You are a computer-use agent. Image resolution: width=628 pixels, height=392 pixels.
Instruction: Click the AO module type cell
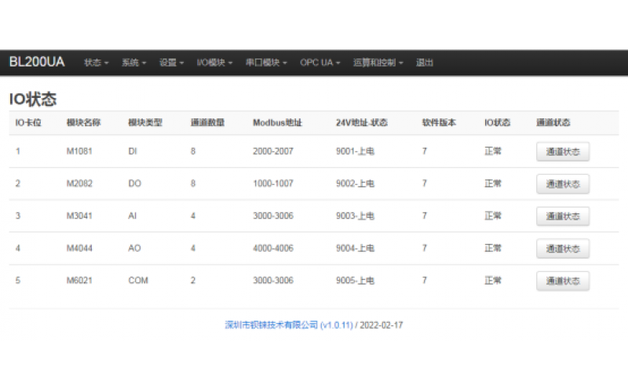(134, 249)
